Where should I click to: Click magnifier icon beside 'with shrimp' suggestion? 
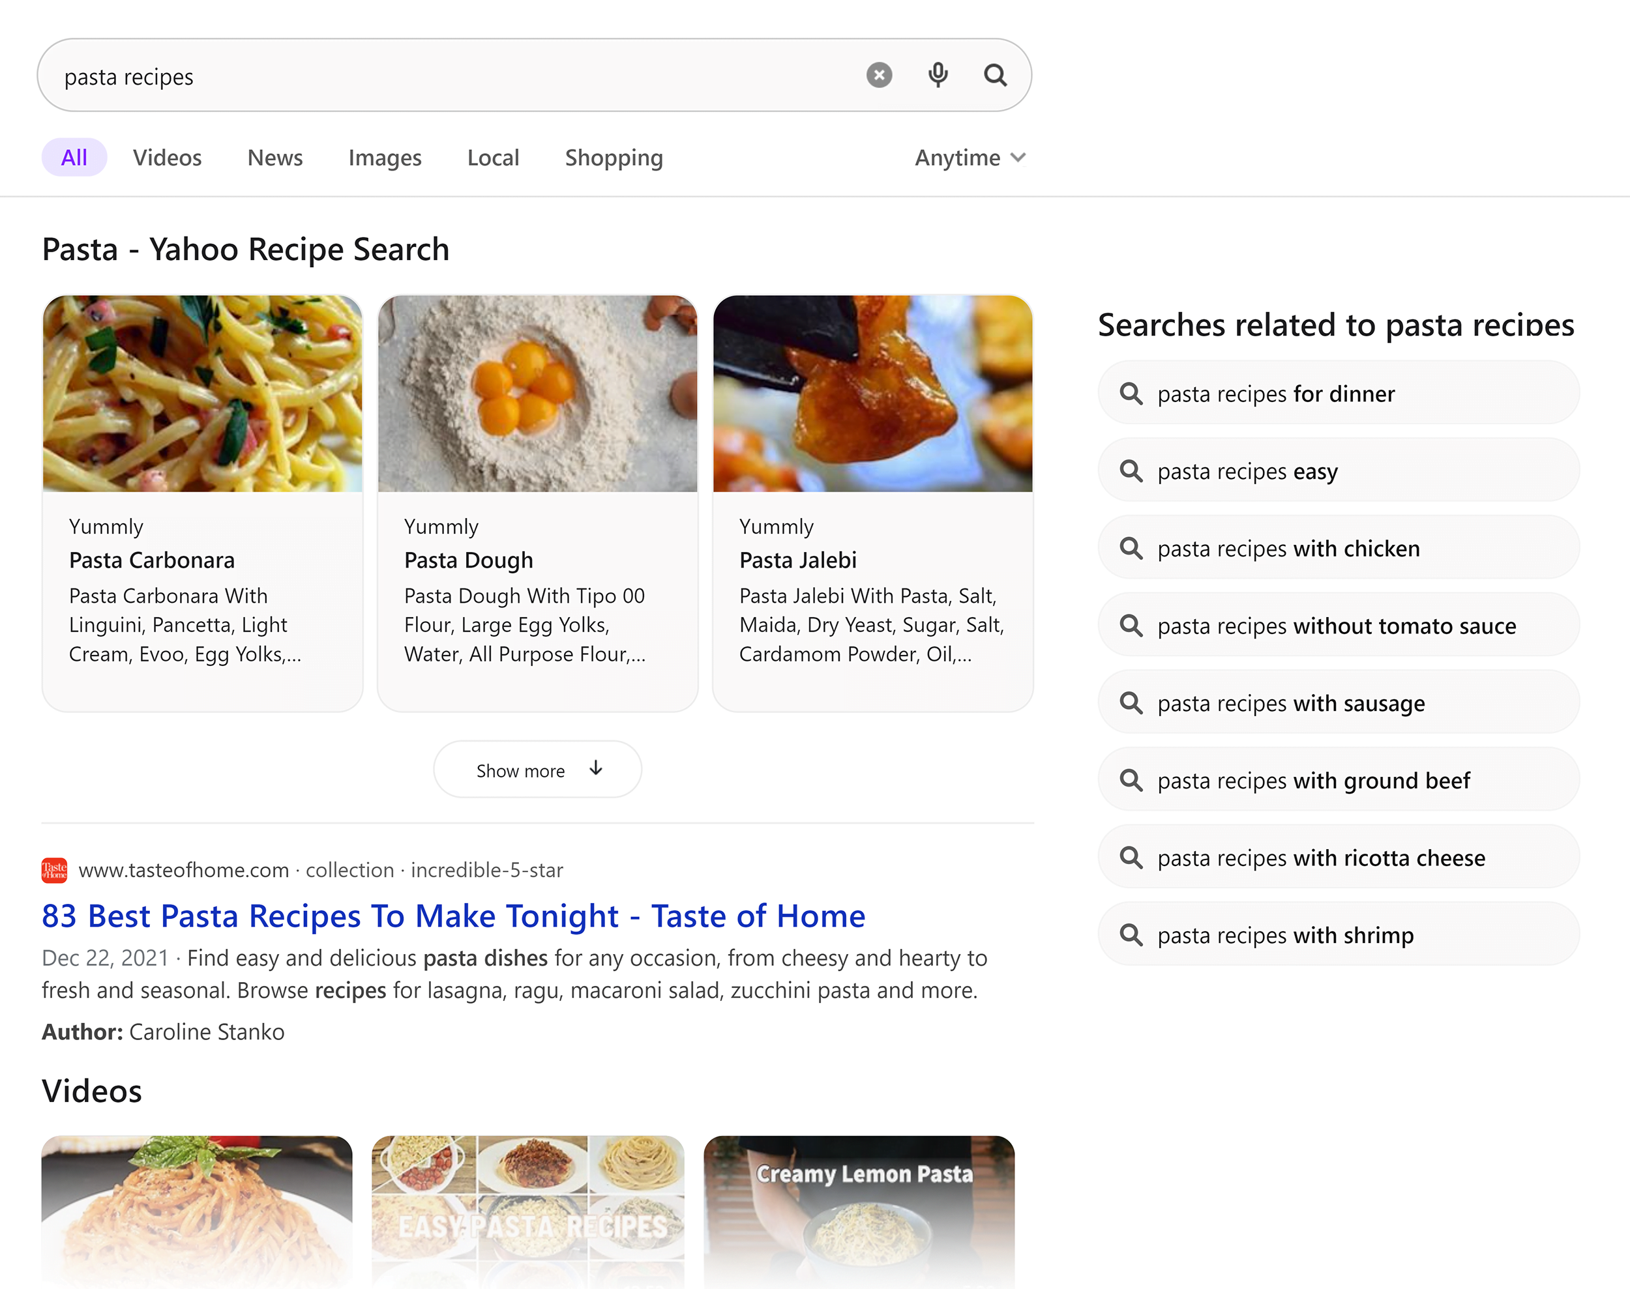pos(1131,934)
